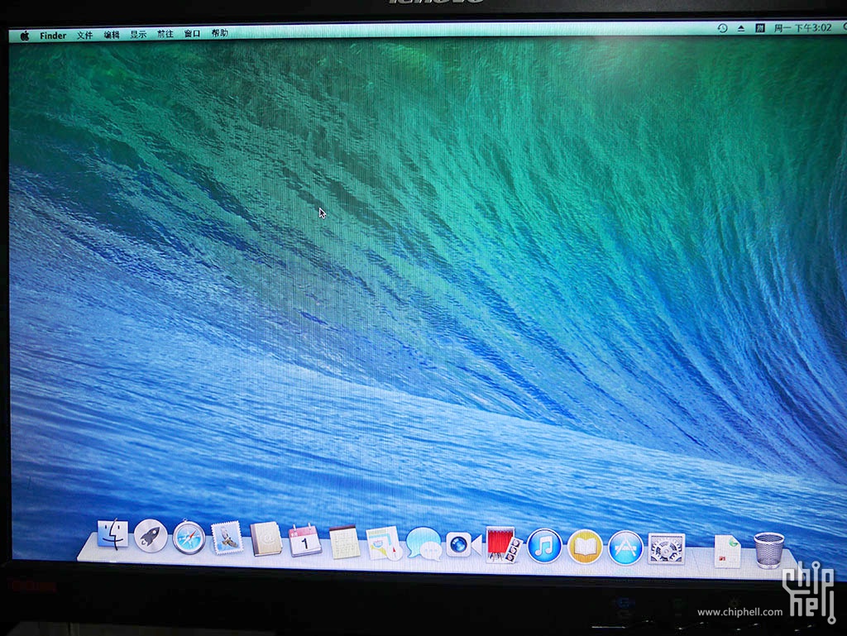847x636 pixels.
Task: Open the 编辑 (Edit) menu
Action: pos(112,35)
